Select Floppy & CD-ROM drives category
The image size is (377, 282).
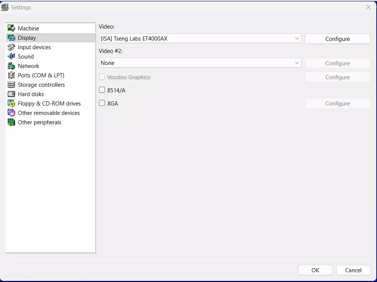[50, 103]
